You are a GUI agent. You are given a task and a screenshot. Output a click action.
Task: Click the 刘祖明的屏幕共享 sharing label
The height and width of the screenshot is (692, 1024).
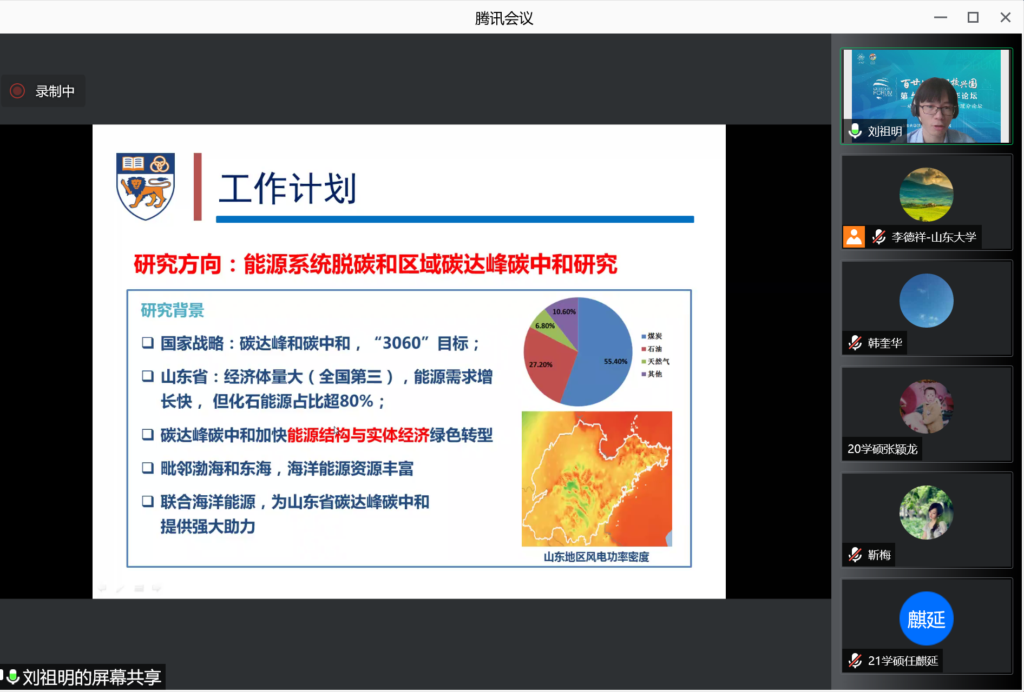coord(92,677)
